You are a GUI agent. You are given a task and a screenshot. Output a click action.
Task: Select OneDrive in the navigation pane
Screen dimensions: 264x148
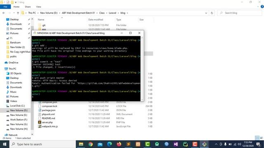13,62
